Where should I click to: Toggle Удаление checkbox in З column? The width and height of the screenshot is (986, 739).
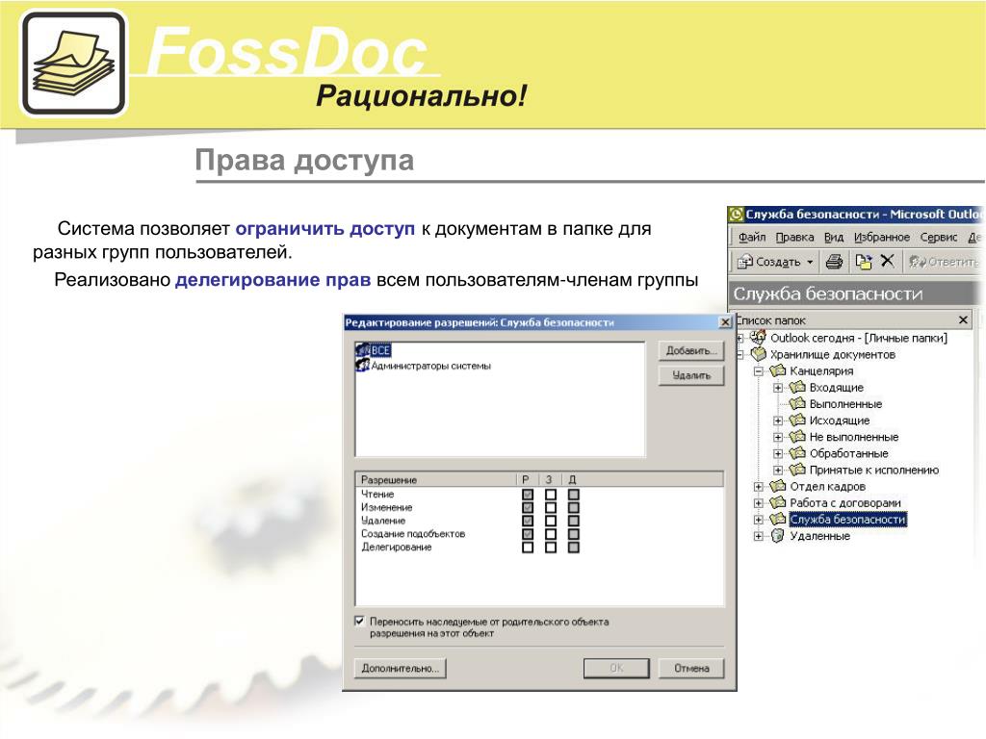550,521
